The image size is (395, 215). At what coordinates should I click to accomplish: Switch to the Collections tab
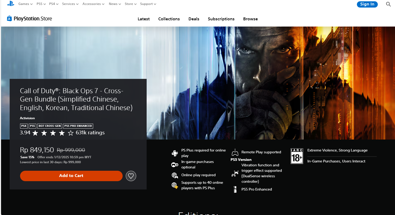169,19
